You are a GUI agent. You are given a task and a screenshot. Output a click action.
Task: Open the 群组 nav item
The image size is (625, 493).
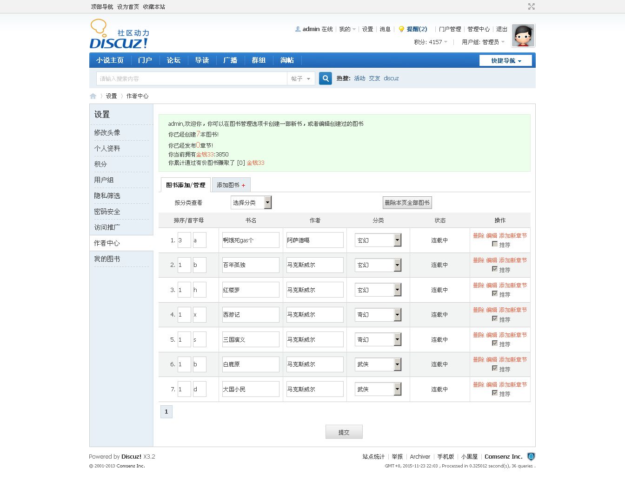259,60
